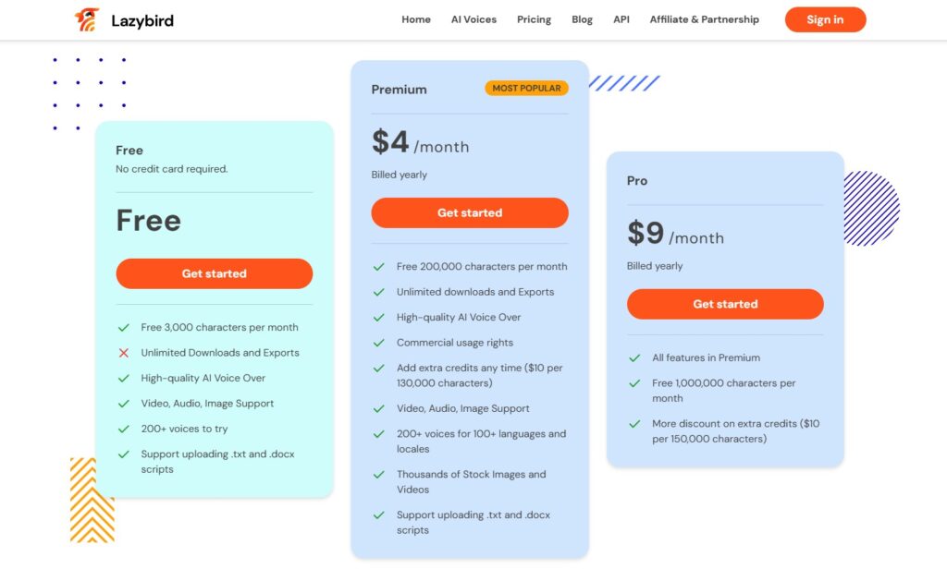The height and width of the screenshot is (581, 947).
Task: Open the AI Voices page
Action: coord(473,18)
